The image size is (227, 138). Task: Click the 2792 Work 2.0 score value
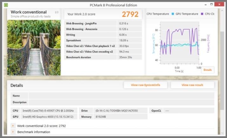(130, 14)
